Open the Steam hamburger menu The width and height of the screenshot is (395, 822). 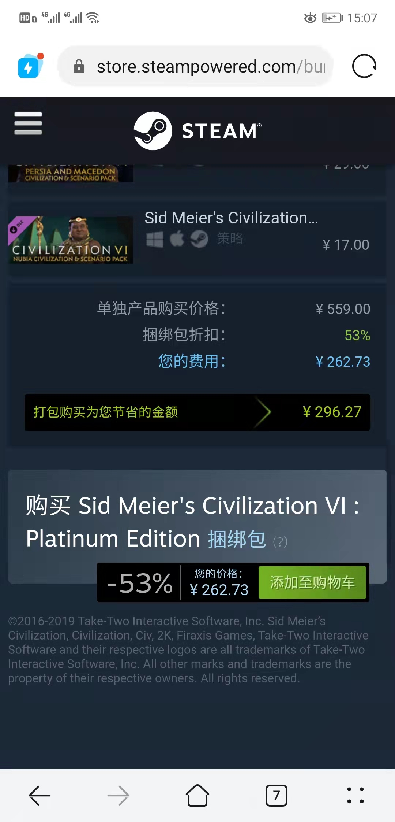click(x=28, y=123)
